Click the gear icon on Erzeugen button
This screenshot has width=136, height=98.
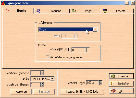click(x=113, y=76)
